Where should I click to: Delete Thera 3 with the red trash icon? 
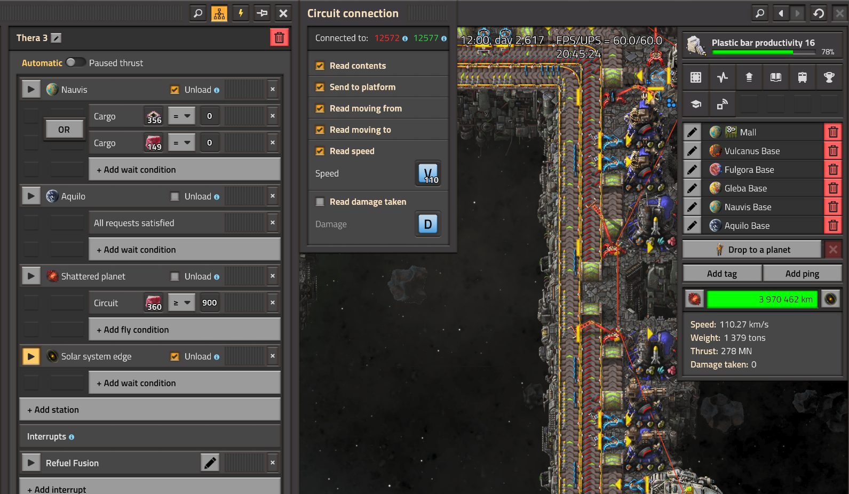(279, 38)
